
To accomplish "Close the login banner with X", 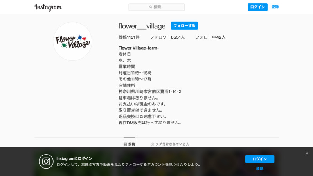I will click(x=307, y=153).
